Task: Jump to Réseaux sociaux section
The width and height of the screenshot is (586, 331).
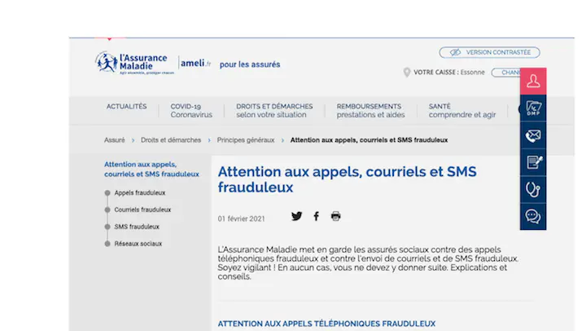Action: pos(138,244)
